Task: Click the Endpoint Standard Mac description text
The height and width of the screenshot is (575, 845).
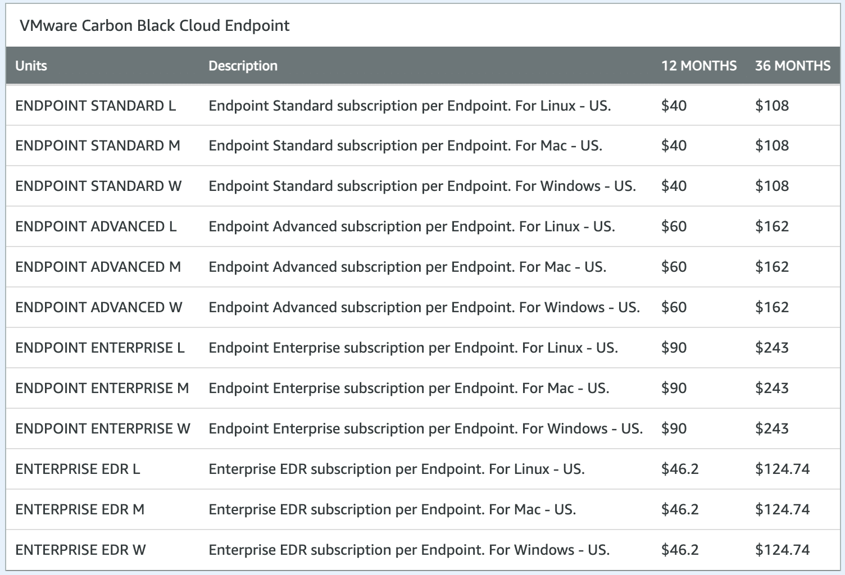Action: 405,146
